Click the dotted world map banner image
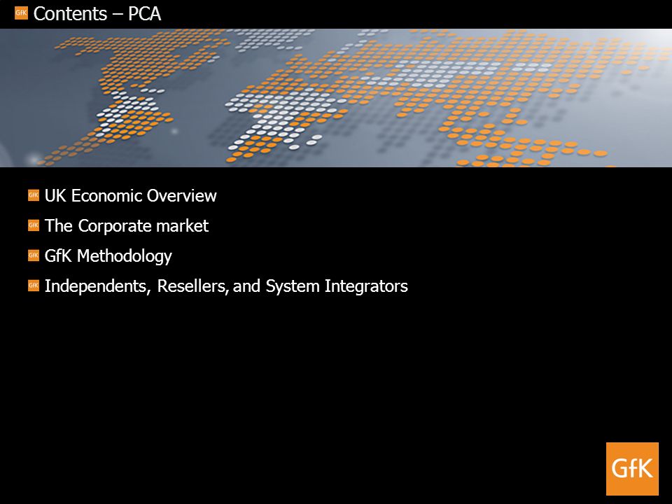The height and width of the screenshot is (504, 672). point(336,98)
